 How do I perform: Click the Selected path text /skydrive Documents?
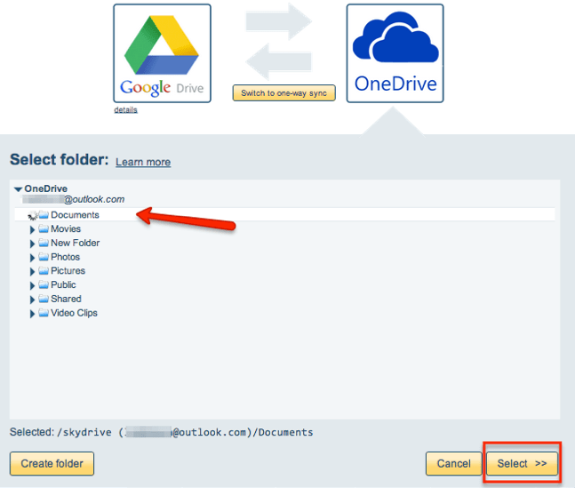tap(185, 432)
